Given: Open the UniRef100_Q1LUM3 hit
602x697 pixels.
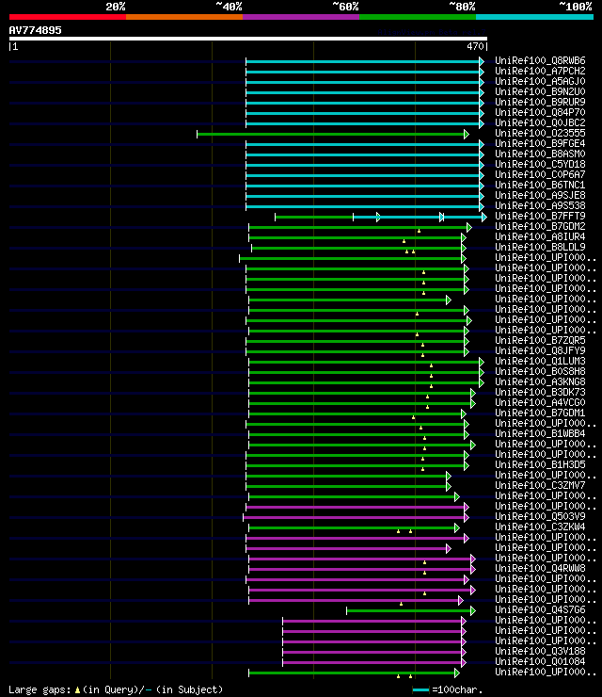Looking at the screenshot, I should [x=540, y=361].
